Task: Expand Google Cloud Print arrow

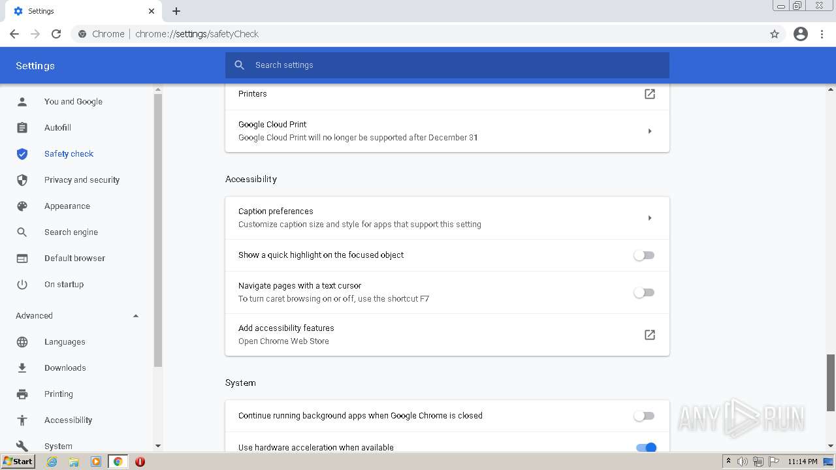Action: [x=650, y=131]
